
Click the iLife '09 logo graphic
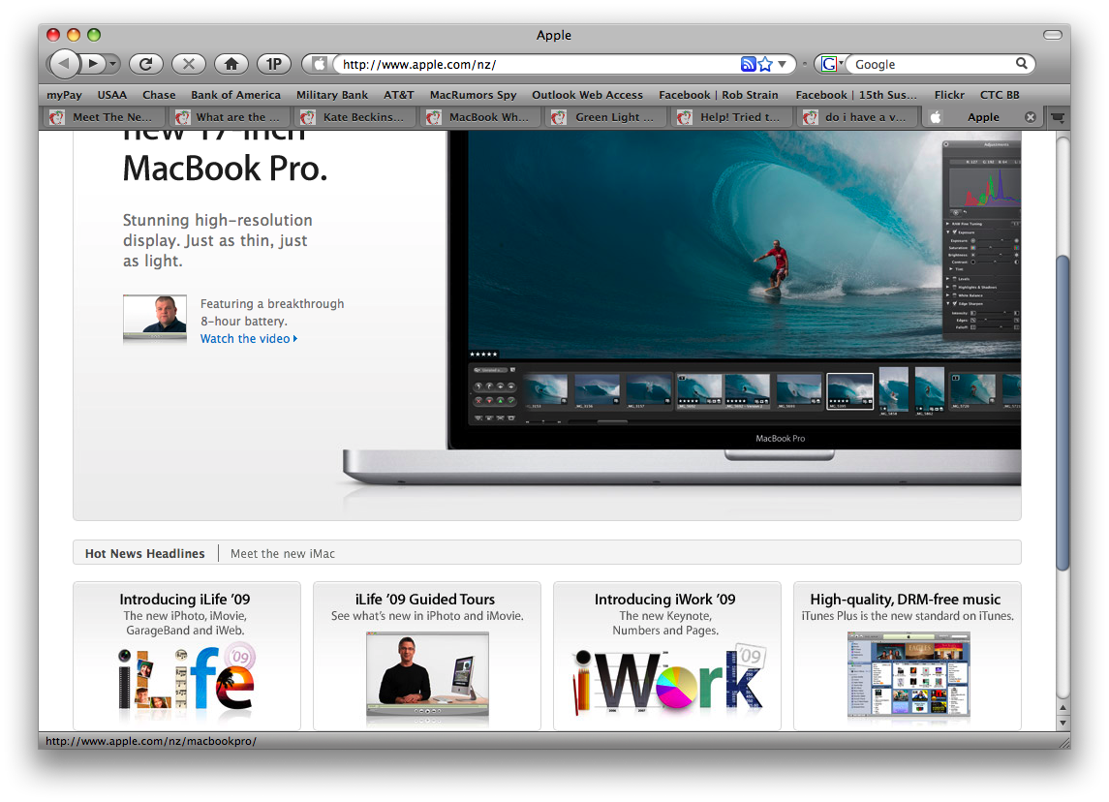coord(187,676)
